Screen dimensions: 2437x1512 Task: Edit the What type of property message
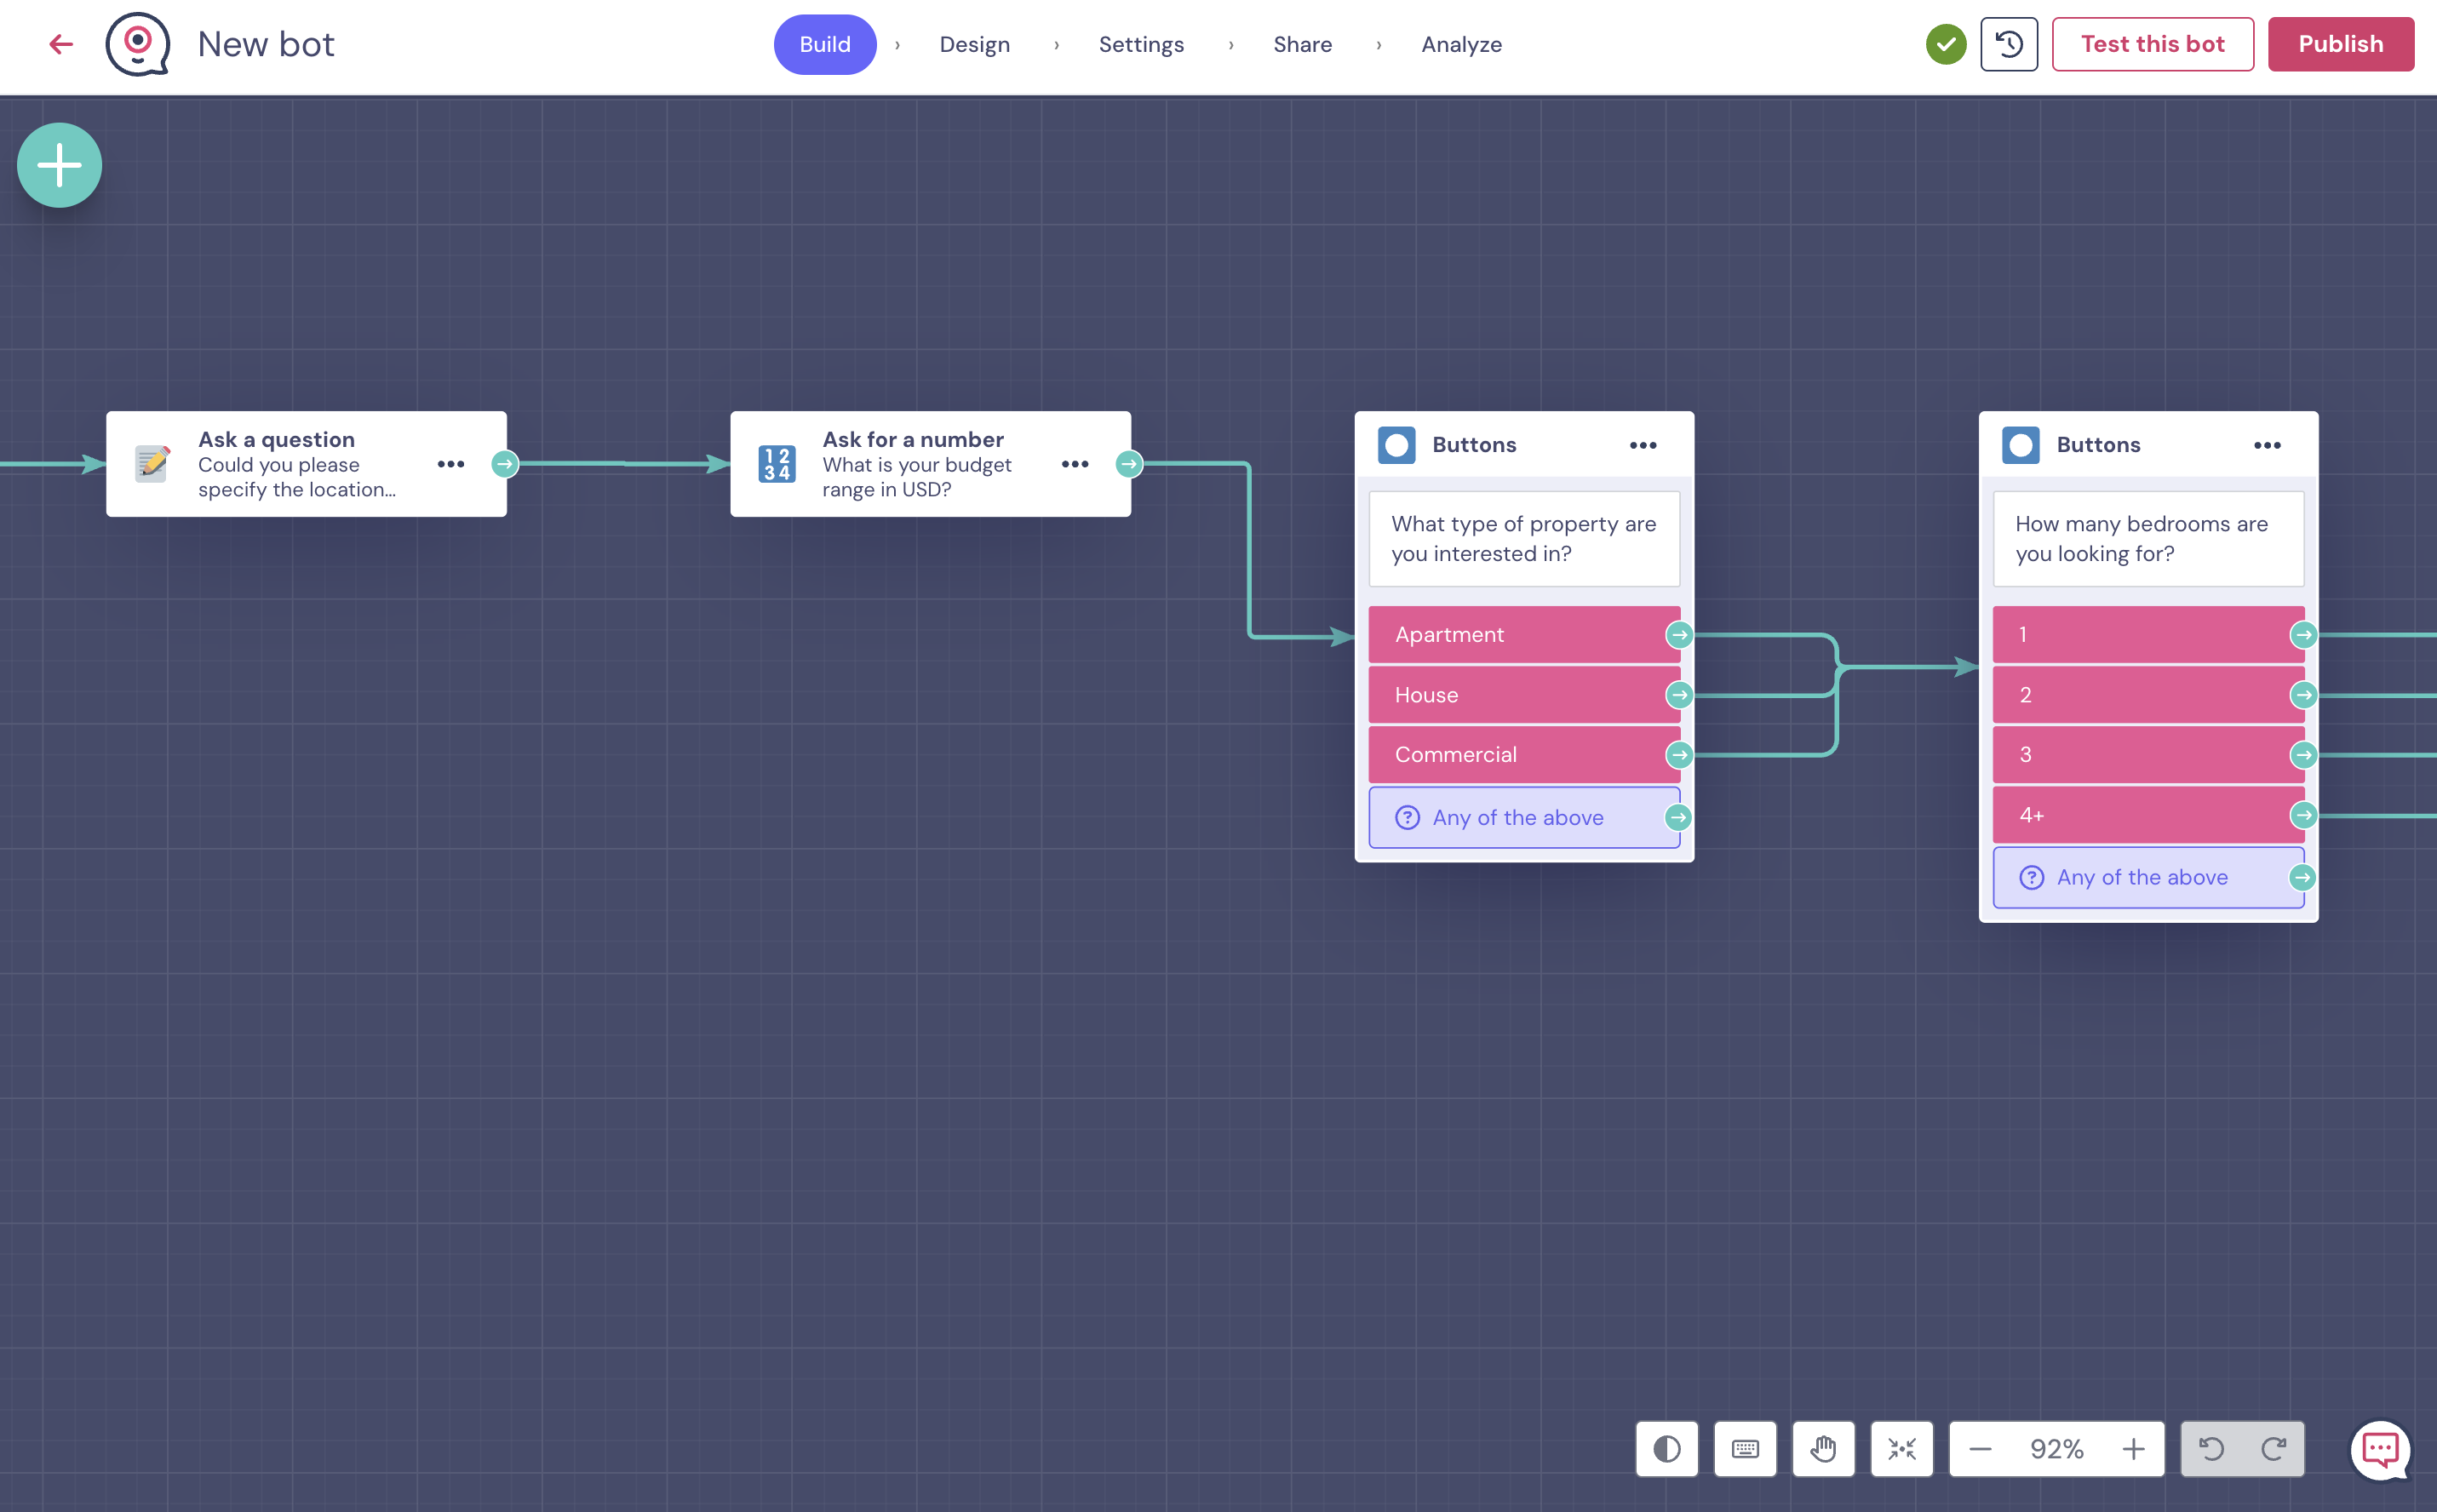click(1523, 539)
